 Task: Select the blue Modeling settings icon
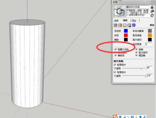[133, 25]
